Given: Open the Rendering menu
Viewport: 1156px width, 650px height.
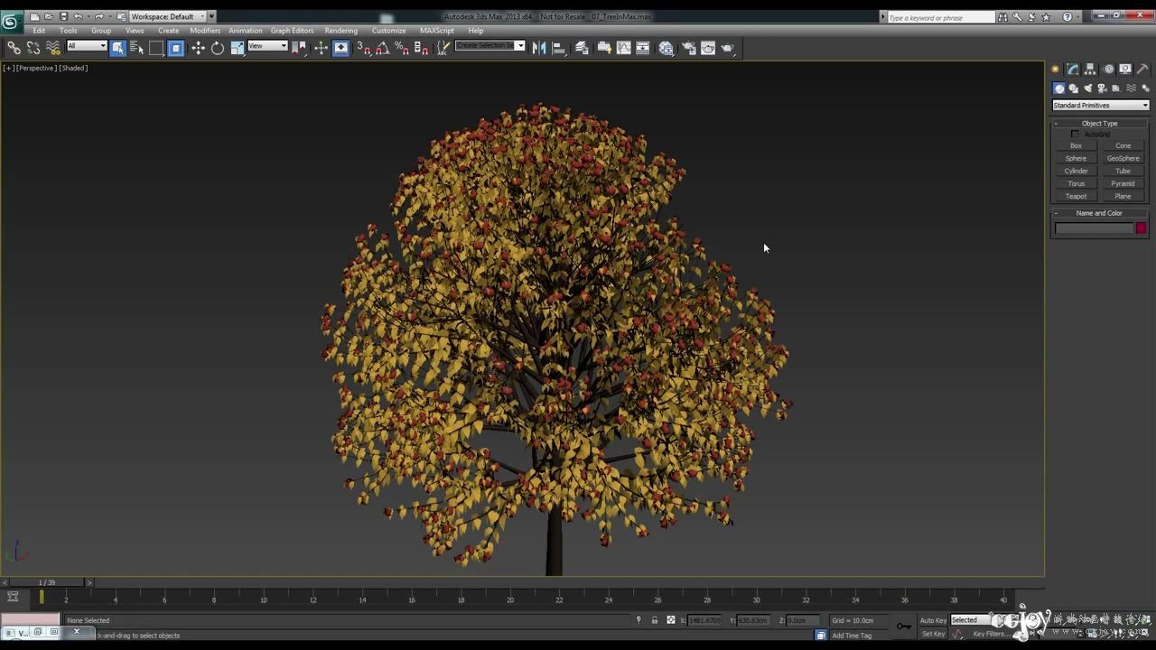Looking at the screenshot, I should pyautogui.click(x=341, y=31).
